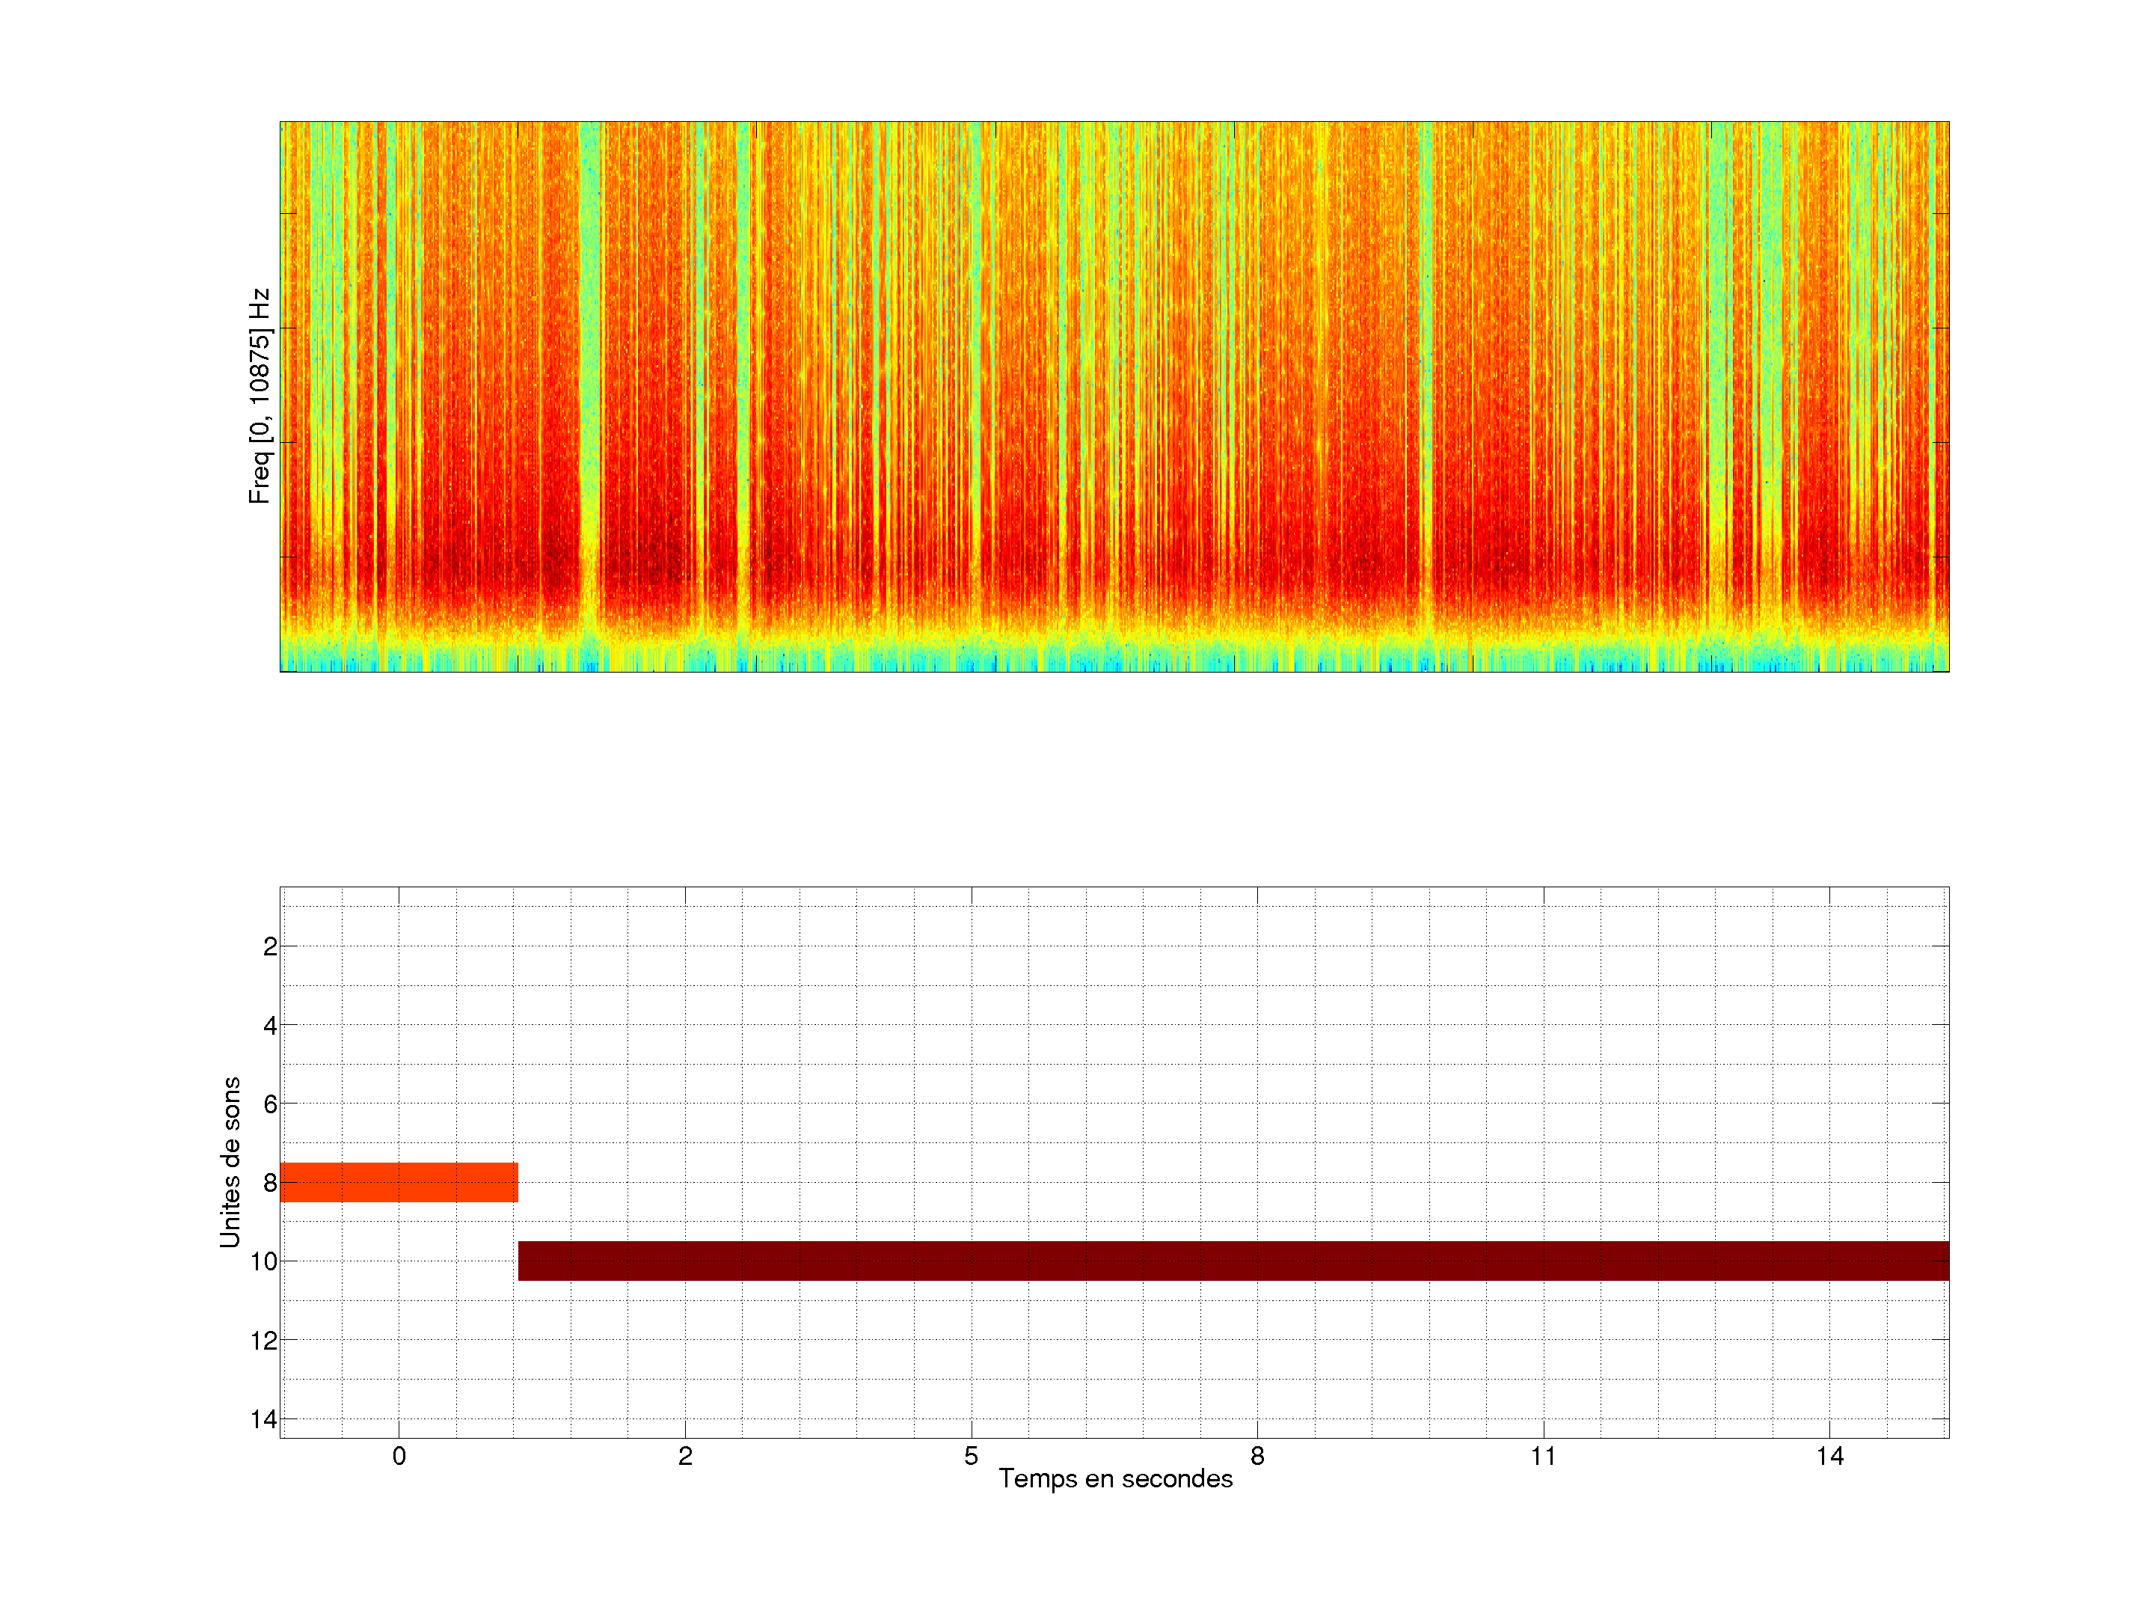
Task: Click y-axis tick label 4
Action: point(270,1026)
